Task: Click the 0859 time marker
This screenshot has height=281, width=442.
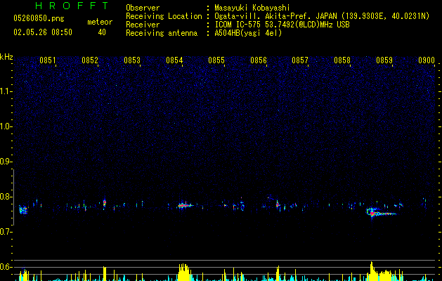Action: [x=384, y=60]
